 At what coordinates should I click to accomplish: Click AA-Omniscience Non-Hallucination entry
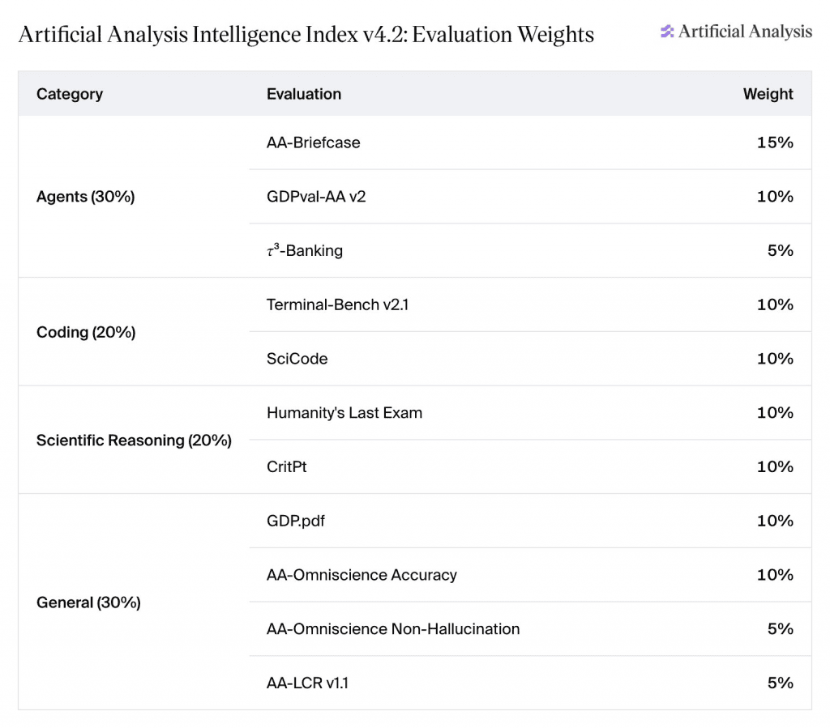pyautogui.click(x=393, y=629)
